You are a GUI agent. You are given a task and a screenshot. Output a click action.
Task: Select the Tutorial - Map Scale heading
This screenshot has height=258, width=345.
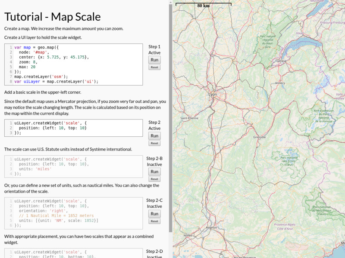pos(52,17)
